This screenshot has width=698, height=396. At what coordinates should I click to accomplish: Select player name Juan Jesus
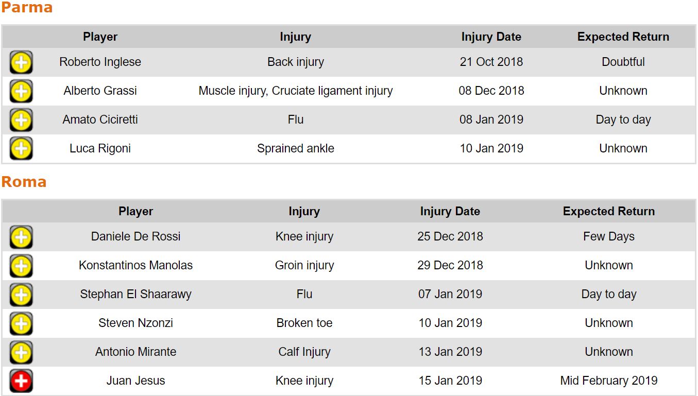pyautogui.click(x=135, y=381)
